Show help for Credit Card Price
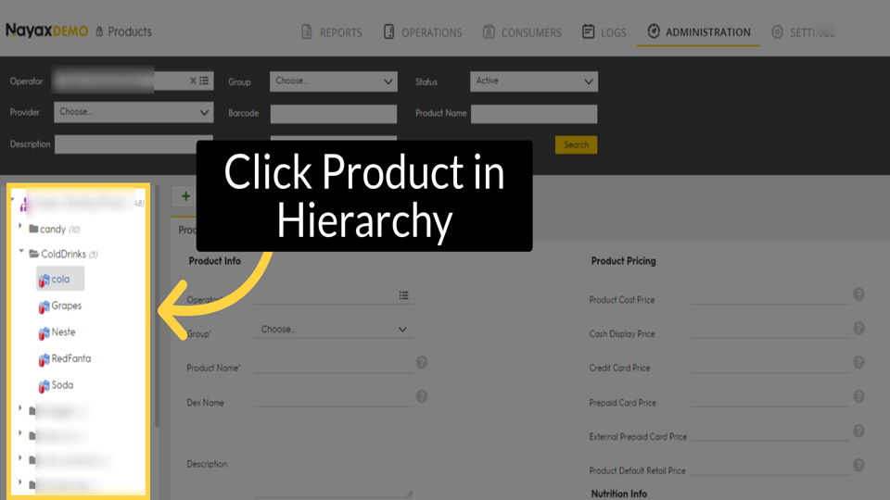 (858, 362)
